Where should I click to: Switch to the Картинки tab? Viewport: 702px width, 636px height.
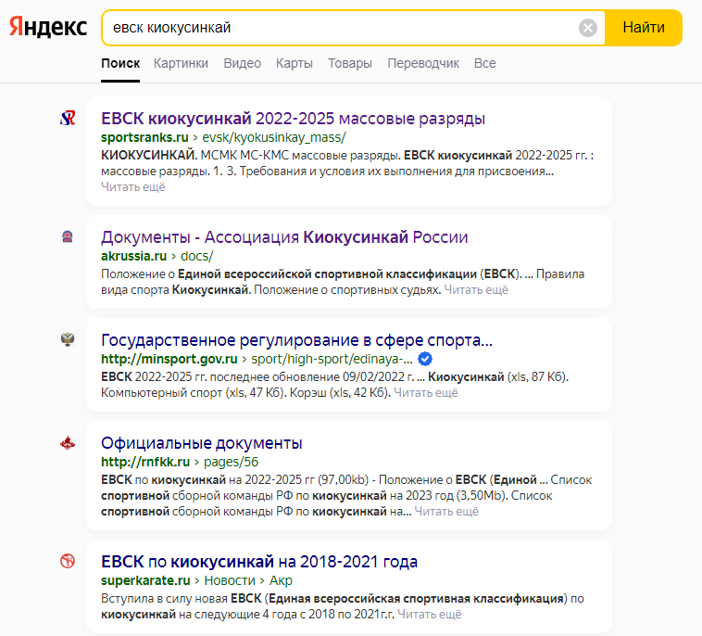(181, 63)
